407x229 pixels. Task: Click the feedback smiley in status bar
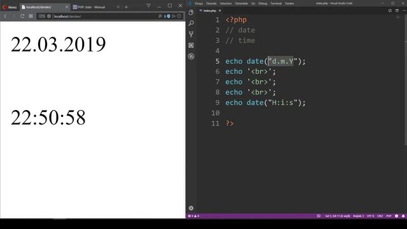point(396,216)
